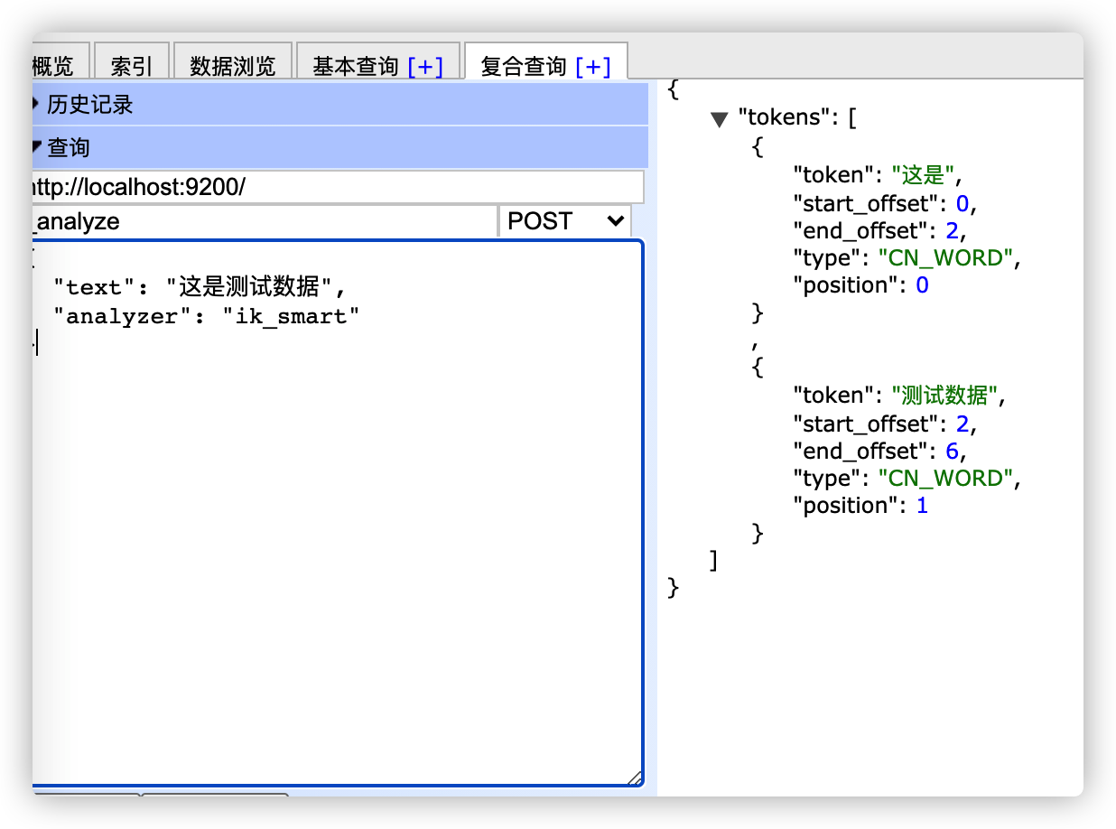Click the http://localhost:9200/ URL field
The image size is (1116, 829).
click(338, 188)
